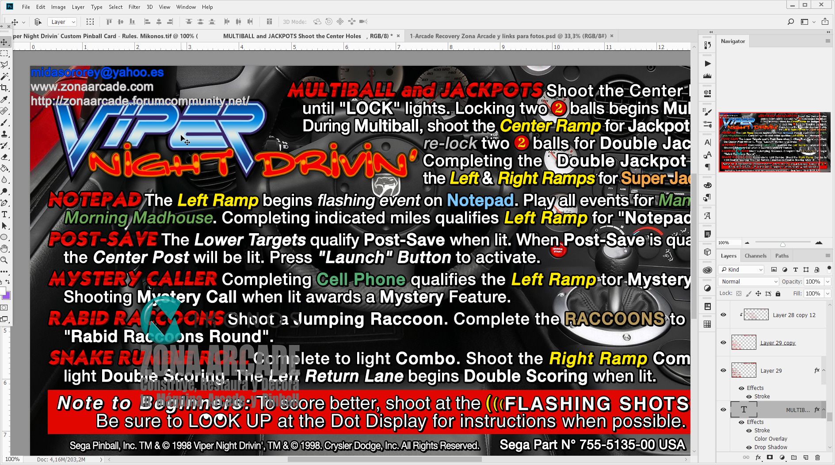Viewport: 835px width, 465px height.
Task: Select the Eyedropper tool
Action: (4, 99)
